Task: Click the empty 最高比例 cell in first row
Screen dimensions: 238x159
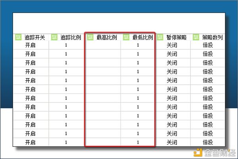Action: [x=103, y=45]
